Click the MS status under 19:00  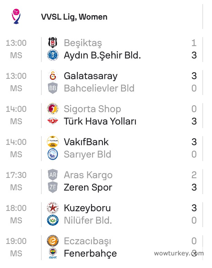click(16, 254)
